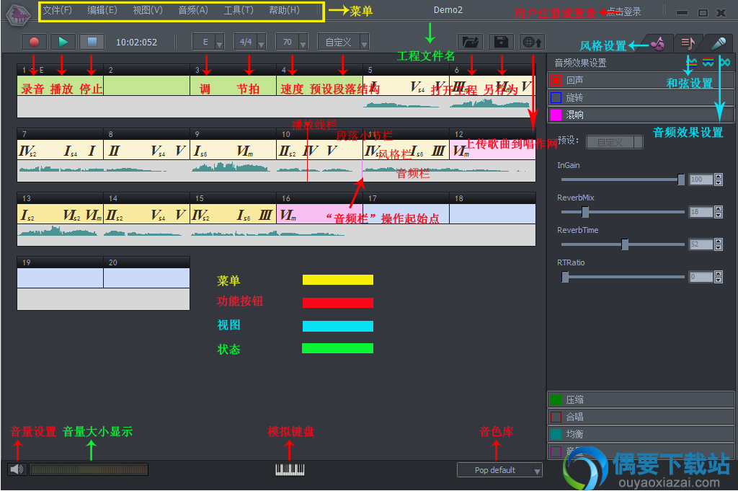Click the ReverbMix slider handle
This screenshot has width=738, height=491.
click(585, 212)
